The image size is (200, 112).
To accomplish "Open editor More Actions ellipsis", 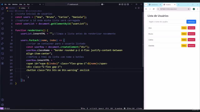I will tap(141, 8).
